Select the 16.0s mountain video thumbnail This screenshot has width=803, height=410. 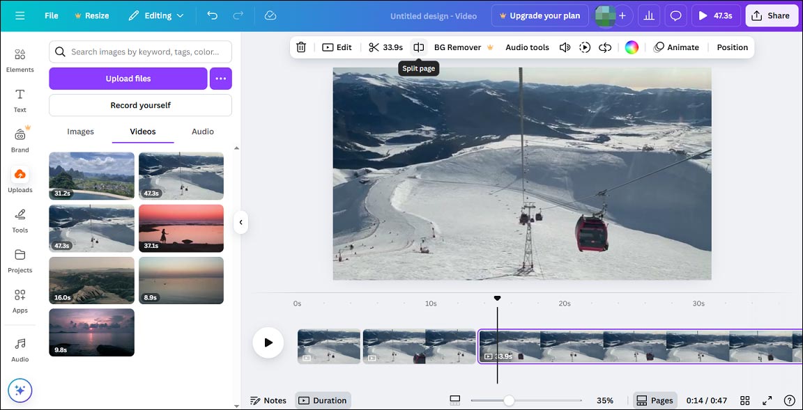coord(92,280)
